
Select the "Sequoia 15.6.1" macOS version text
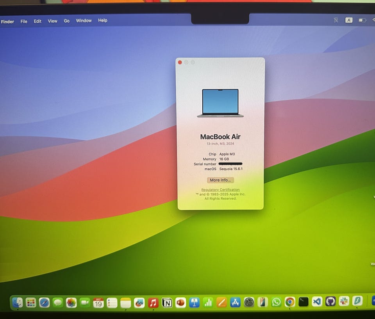click(231, 169)
